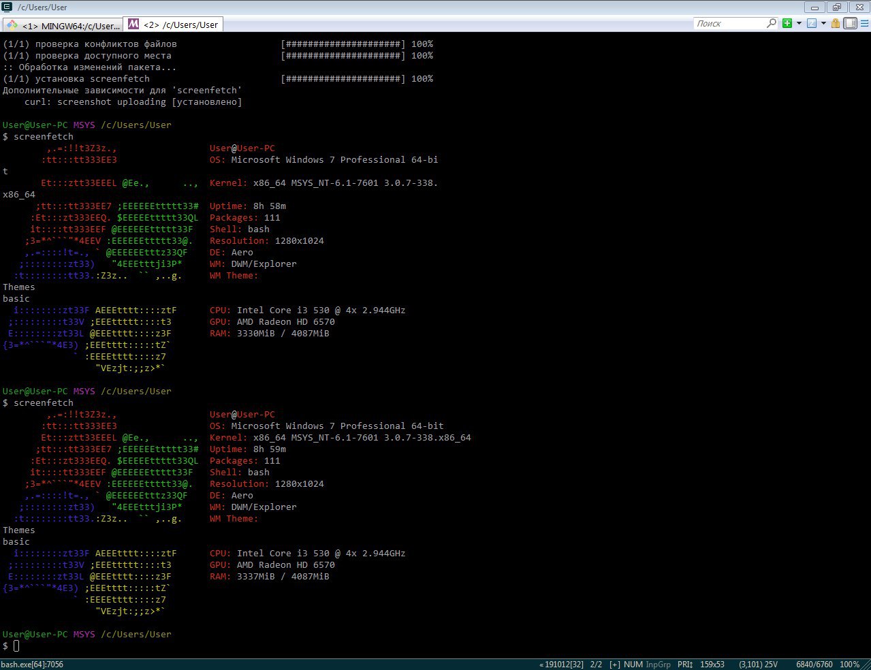Click 'OS: Microsoft Windows 7 Professional 64-bit' line
The height and width of the screenshot is (670, 871).
click(x=327, y=426)
